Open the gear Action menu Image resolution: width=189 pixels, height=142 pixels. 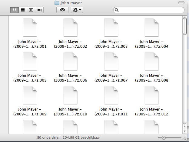pyautogui.click(x=77, y=10)
